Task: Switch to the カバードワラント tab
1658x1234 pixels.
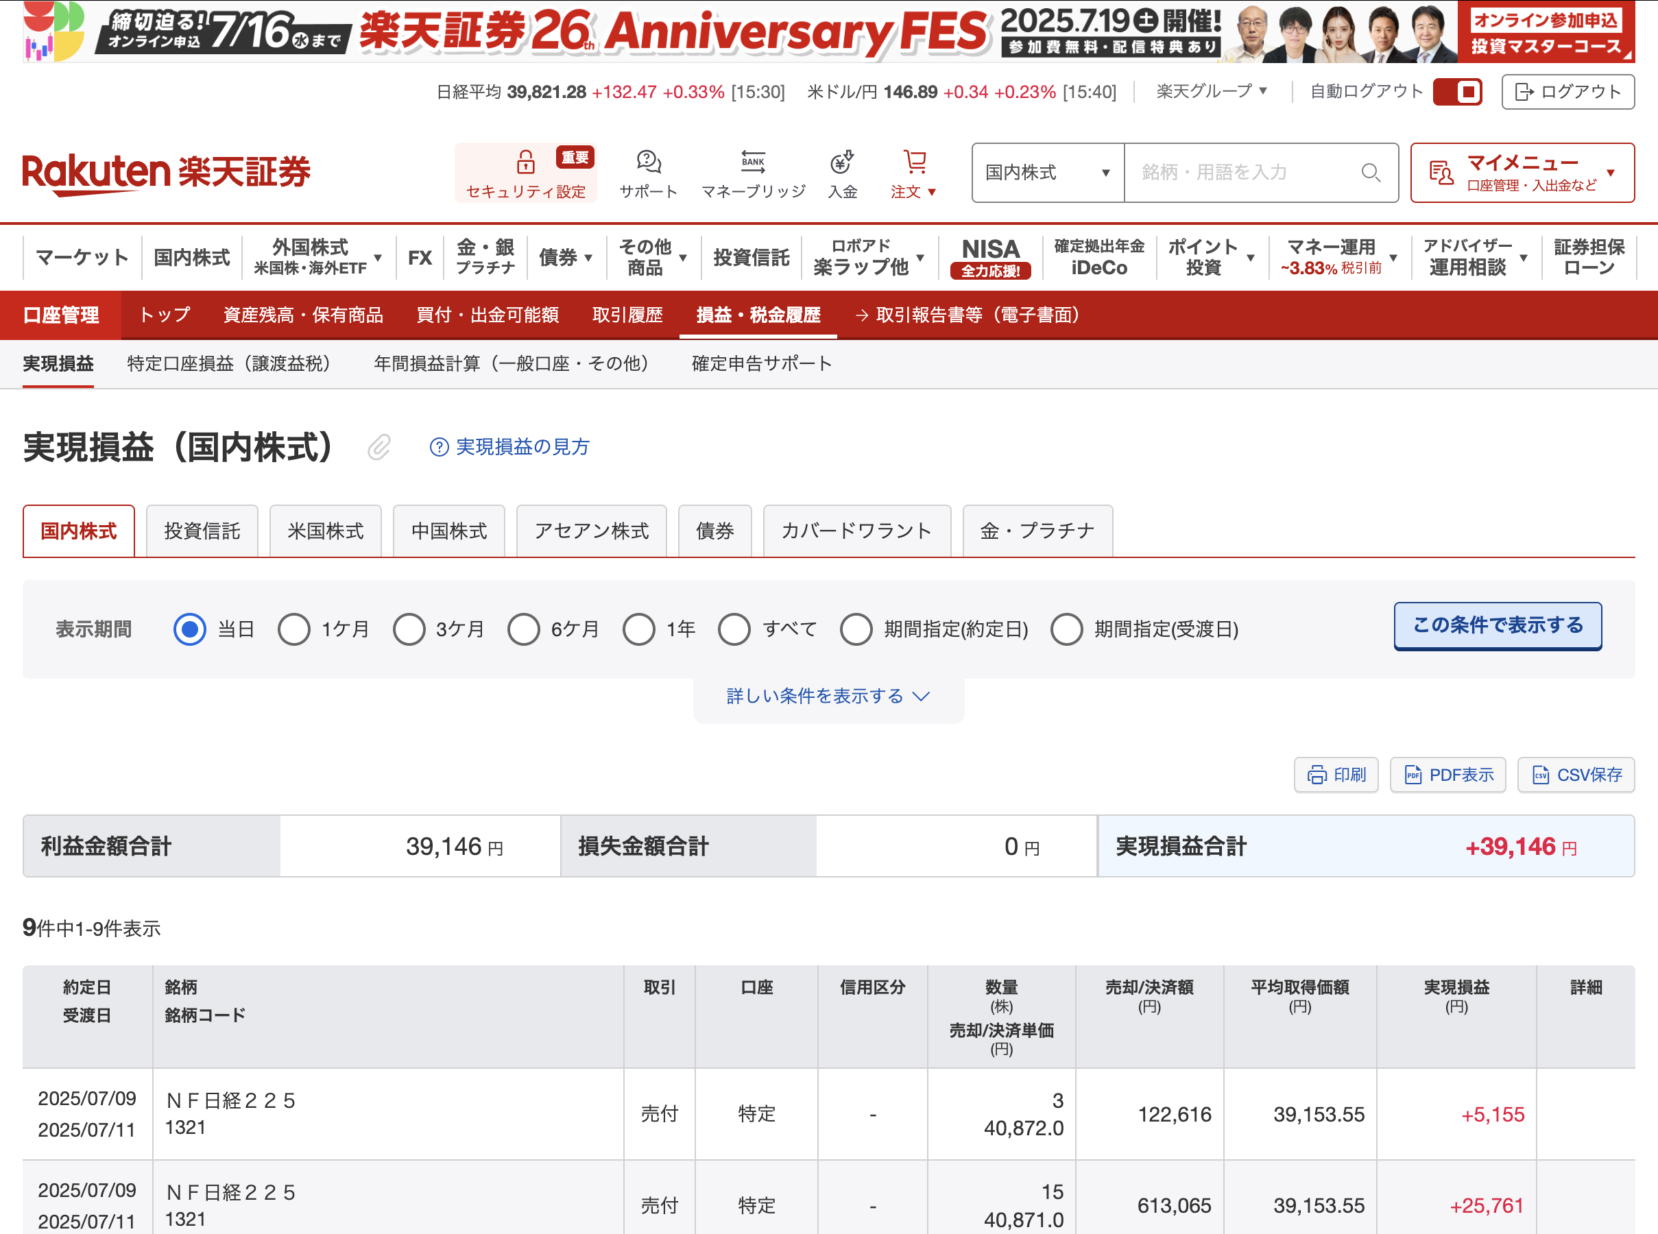Action: pyautogui.click(x=856, y=531)
